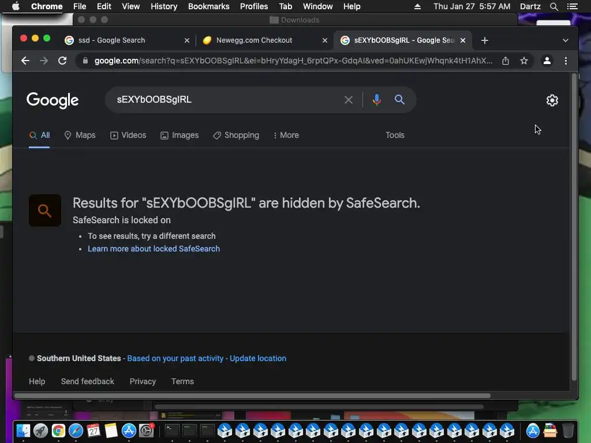Open Learn more about locked SafeSearch
Screen dimensions: 591x443
pyautogui.click(x=154, y=249)
